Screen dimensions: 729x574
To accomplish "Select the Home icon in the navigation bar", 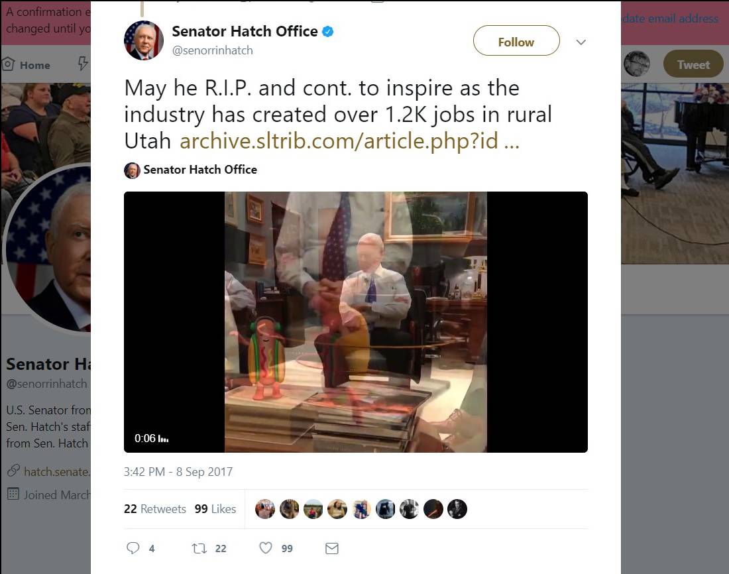I will 7,62.
